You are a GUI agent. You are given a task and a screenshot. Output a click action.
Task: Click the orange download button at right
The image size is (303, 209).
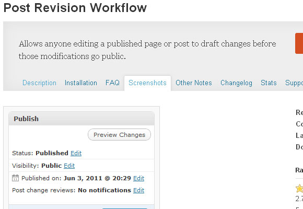[299, 43]
